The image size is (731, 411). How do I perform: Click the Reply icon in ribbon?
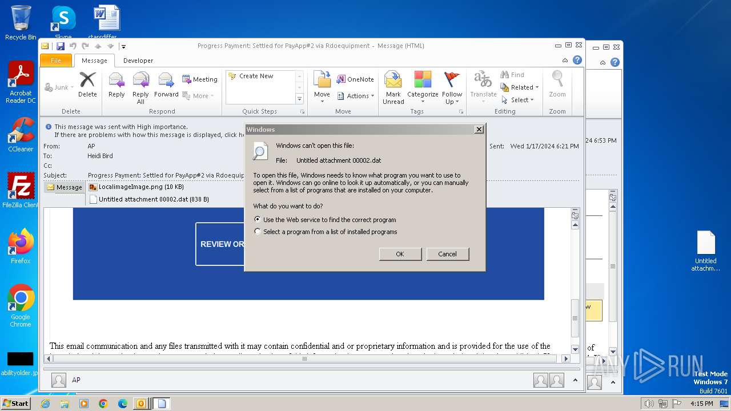[x=117, y=84]
